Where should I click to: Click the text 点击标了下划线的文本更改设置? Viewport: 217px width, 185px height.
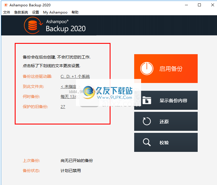[51, 66]
